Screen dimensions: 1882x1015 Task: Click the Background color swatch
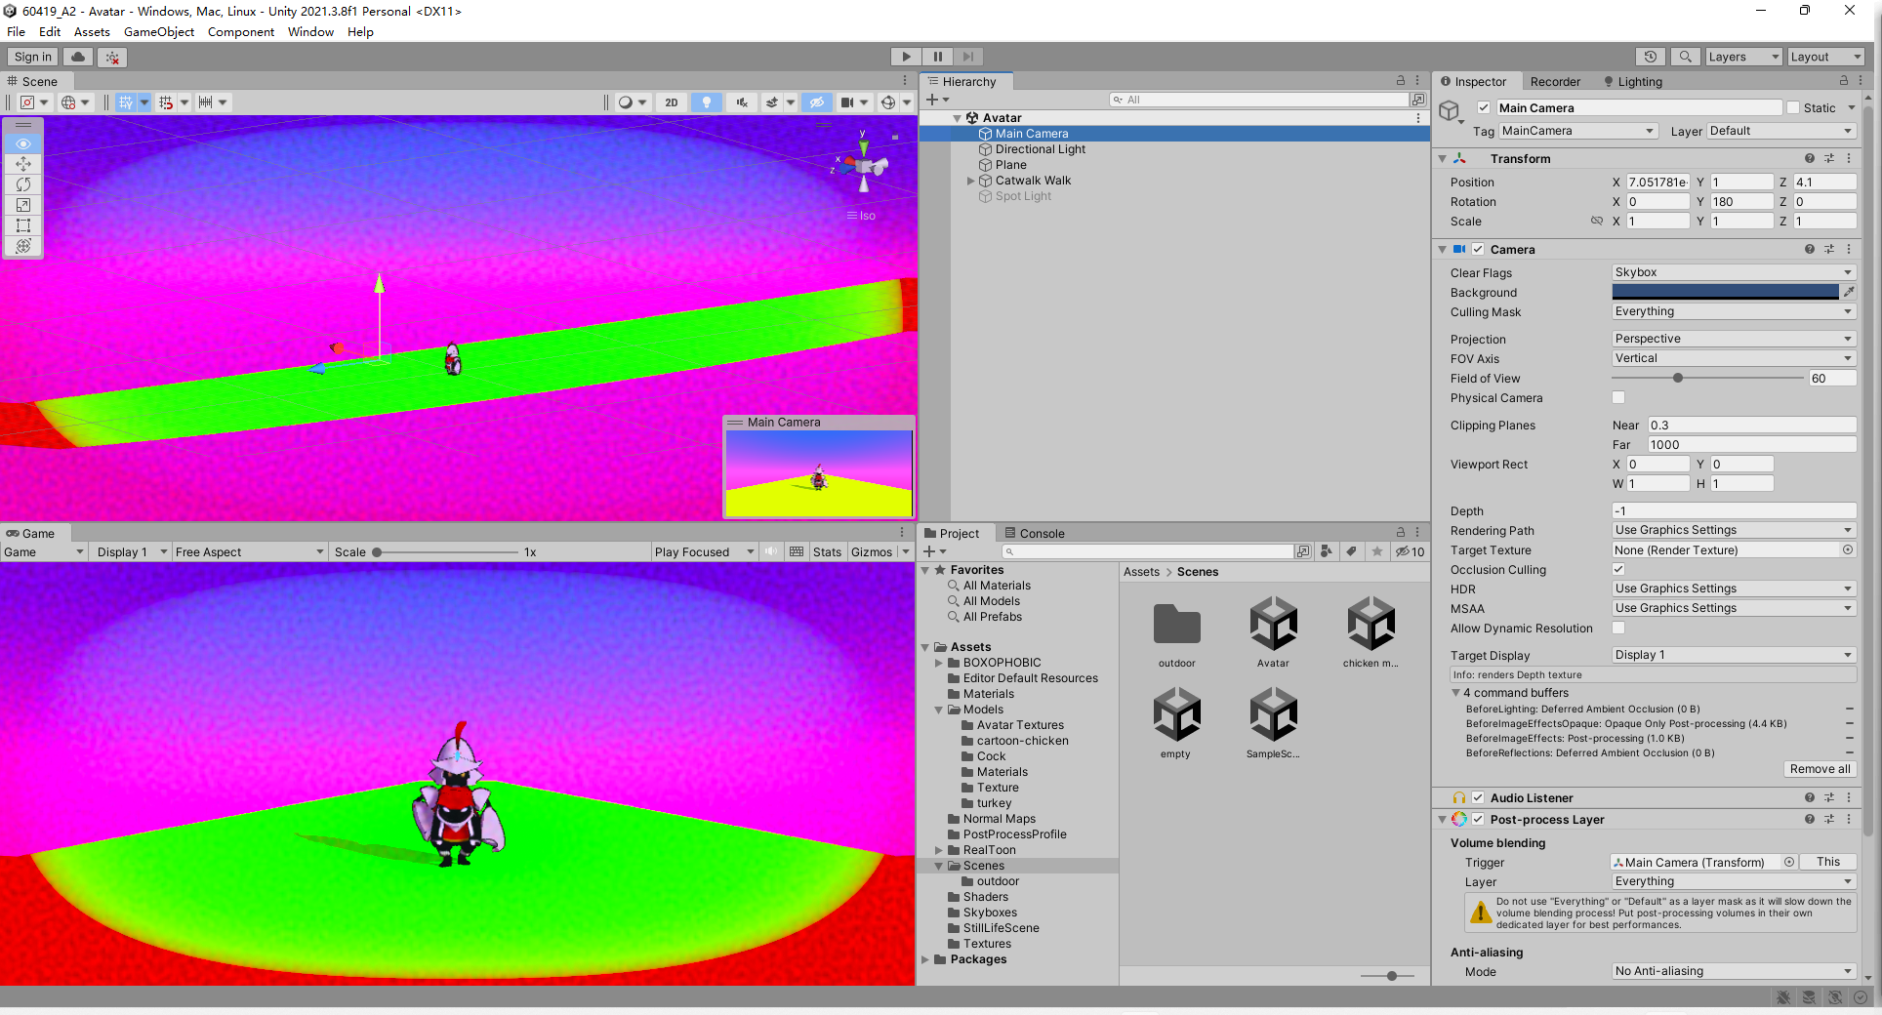pyautogui.click(x=1725, y=292)
